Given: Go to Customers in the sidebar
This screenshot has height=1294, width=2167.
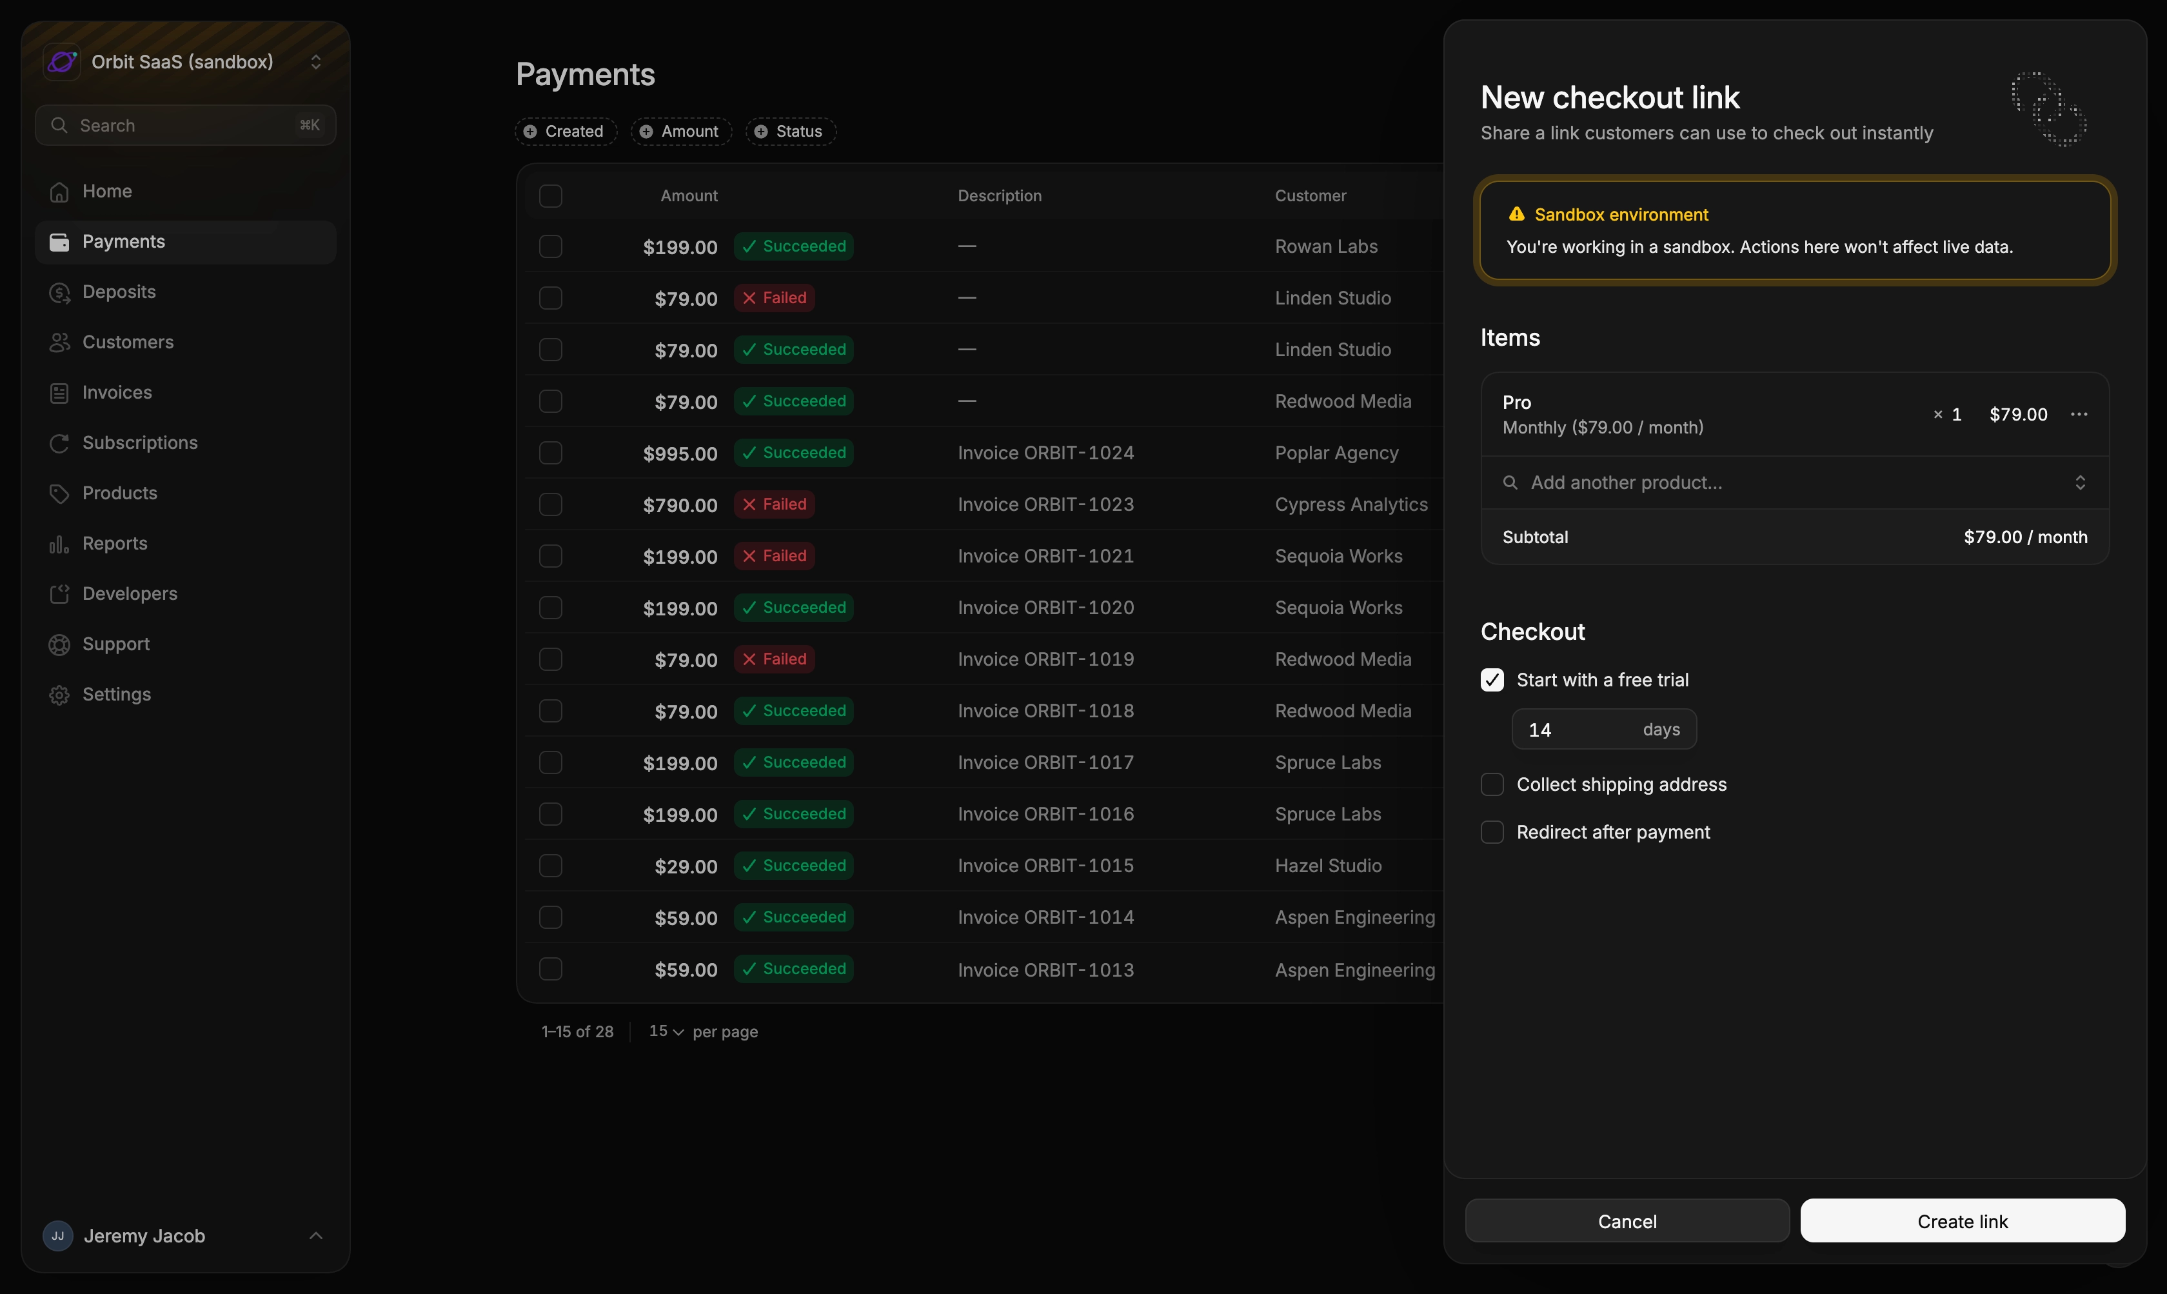Looking at the screenshot, I should 186,343.
